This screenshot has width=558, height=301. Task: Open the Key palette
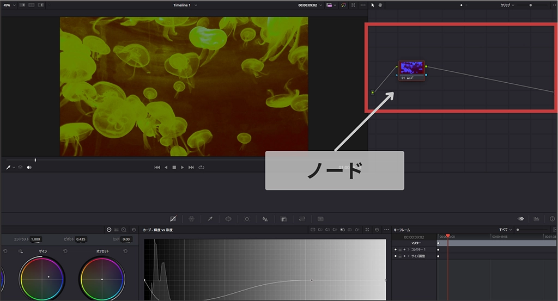pos(283,219)
